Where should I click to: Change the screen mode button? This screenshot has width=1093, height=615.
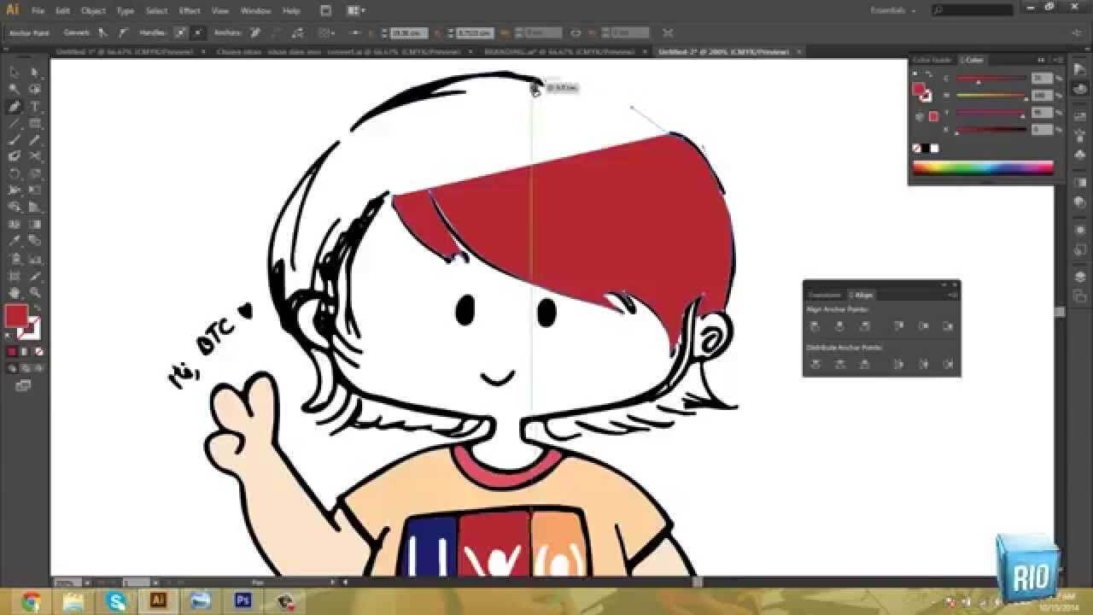coord(22,386)
